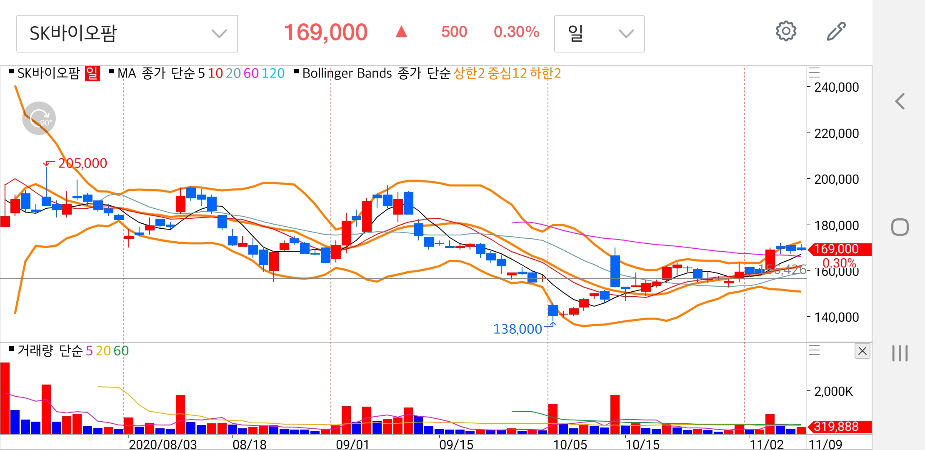Tap the volume MA 60 legend value
925x450 pixels.
[121, 351]
